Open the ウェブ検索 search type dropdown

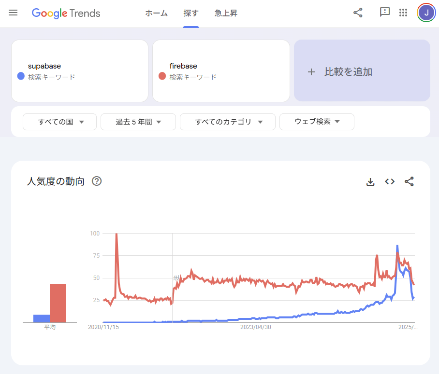pyautogui.click(x=317, y=122)
